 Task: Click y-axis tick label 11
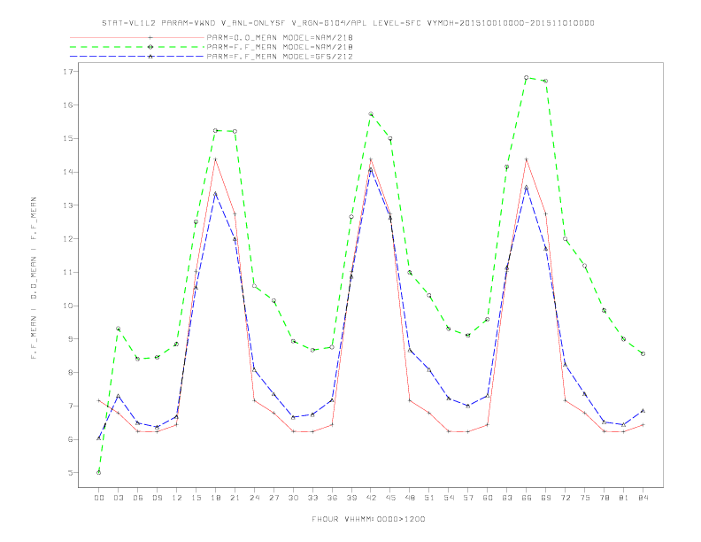coord(68,273)
